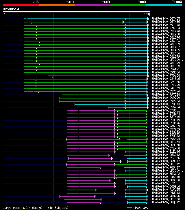Select the UniRef100_B3WY89 label
Screen dimensions: 185x210
click(166, 133)
